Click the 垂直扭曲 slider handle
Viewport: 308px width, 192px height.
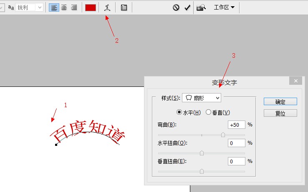point(202,171)
